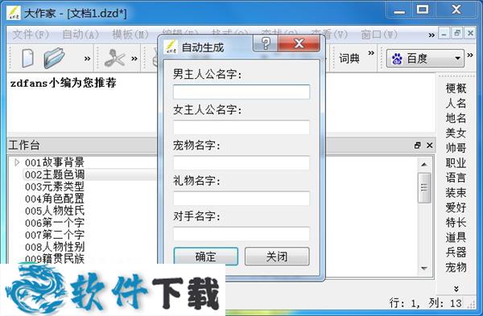Click 帅哥 in the right sidebar
The height and width of the screenshot is (316, 483).
click(x=456, y=148)
